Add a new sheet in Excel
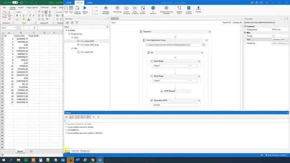Image resolution: width=290 pixels, height=163 pixels. 31,151
